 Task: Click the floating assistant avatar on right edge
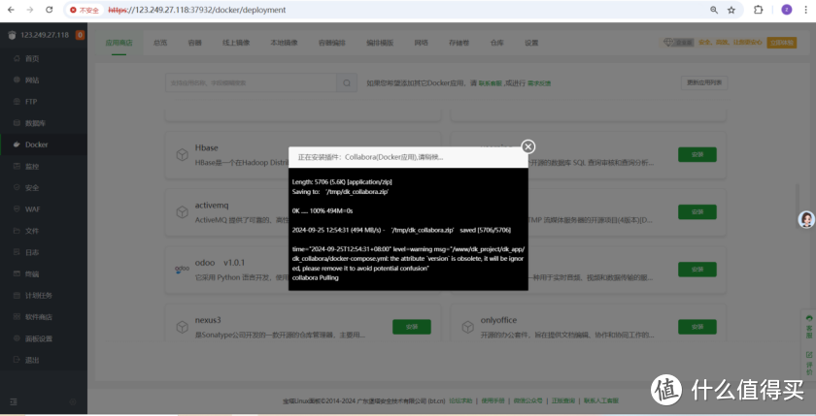point(806,219)
